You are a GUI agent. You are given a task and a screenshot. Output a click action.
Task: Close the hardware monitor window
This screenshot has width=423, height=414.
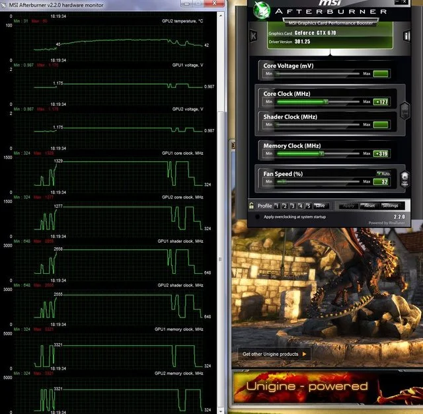tap(214, 3)
